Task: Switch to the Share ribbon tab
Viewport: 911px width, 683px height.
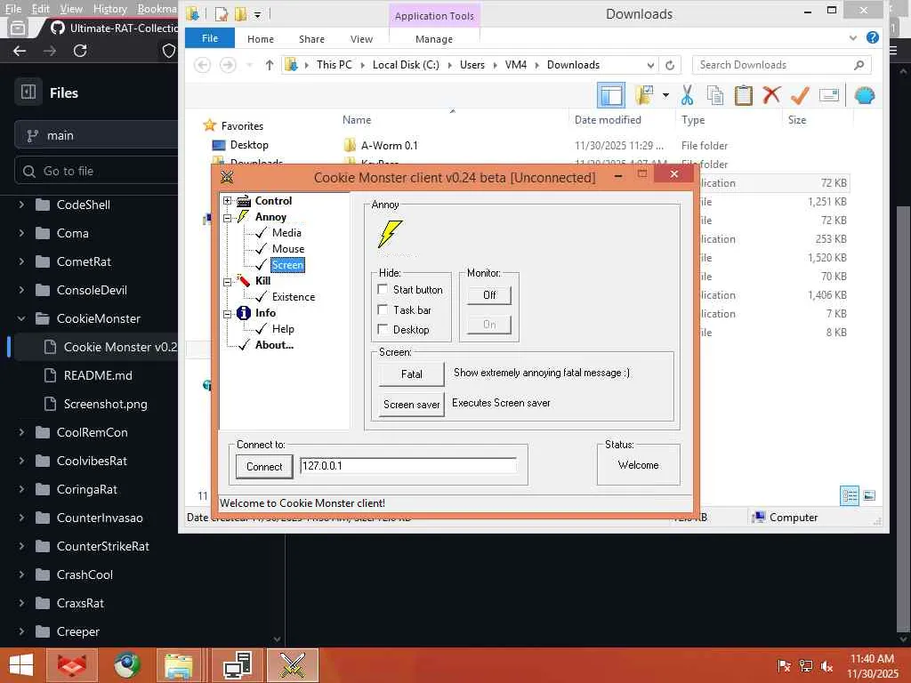Action: [x=311, y=39]
